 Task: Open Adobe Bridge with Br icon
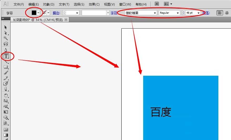pyautogui.click(x=157, y=4)
